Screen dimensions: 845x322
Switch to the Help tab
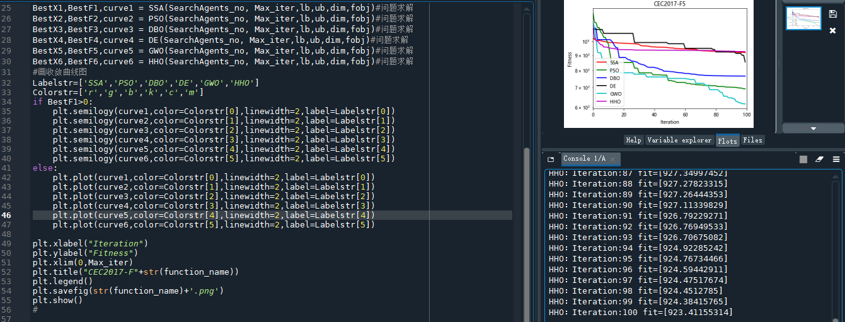tap(633, 141)
